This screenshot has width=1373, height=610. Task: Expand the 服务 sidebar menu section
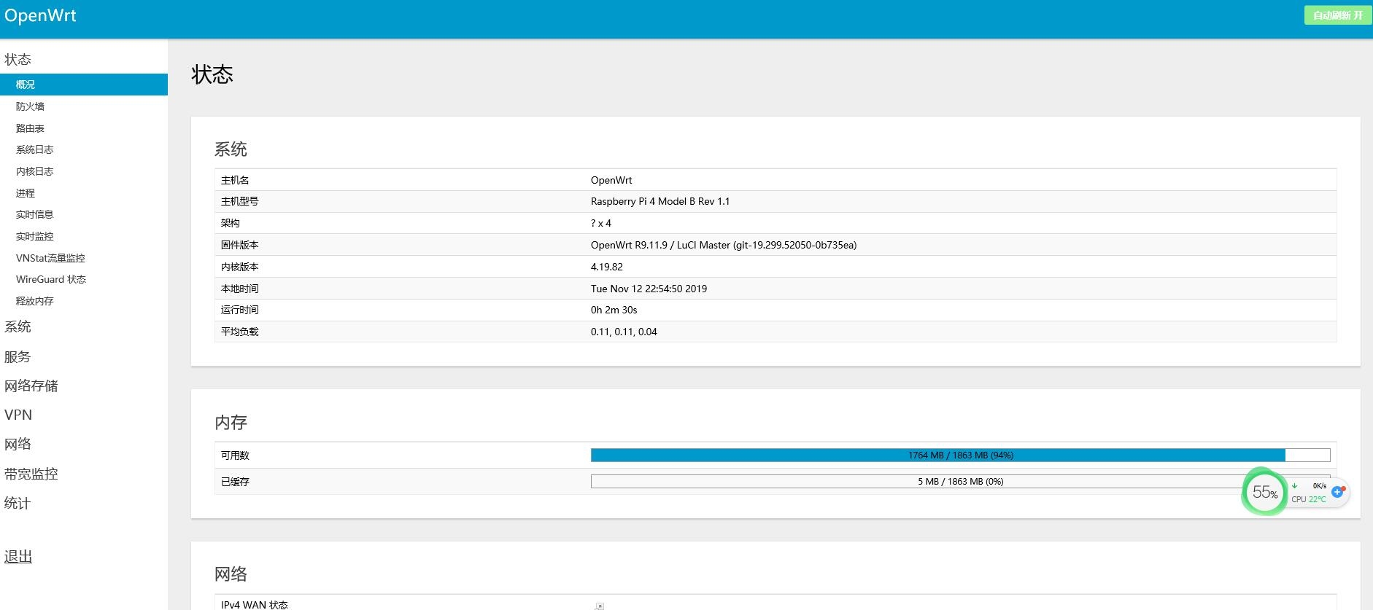point(18,357)
